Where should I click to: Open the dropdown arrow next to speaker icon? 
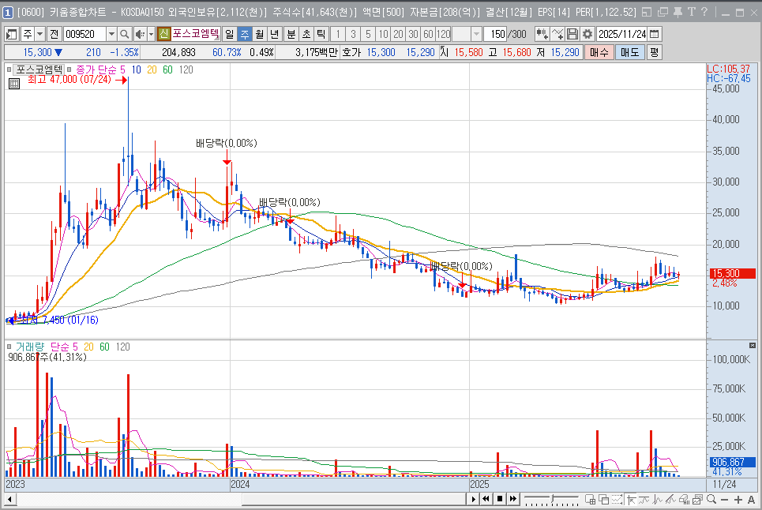151,34
